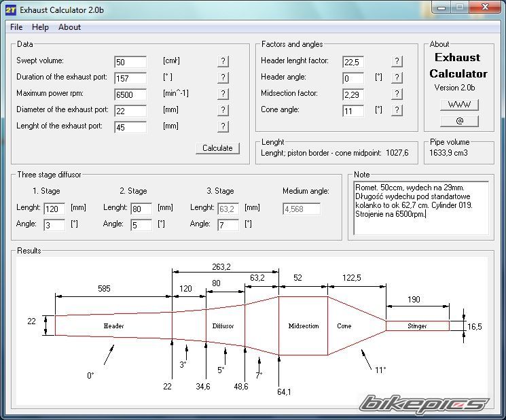The image size is (506, 420).
Task: Click the help button for Swept volume
Action: tap(223, 61)
